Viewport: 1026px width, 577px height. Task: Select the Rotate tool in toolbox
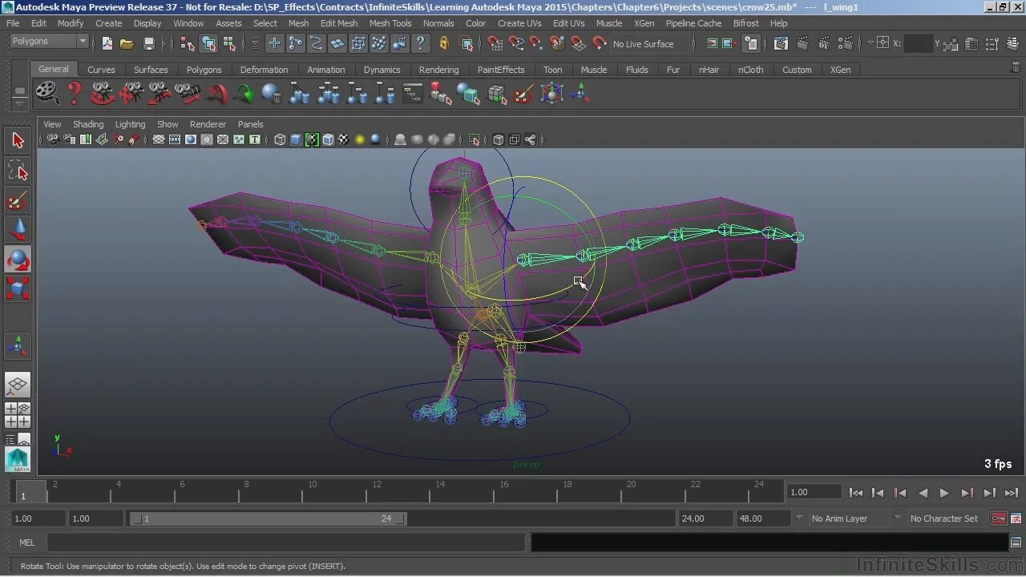pos(18,260)
